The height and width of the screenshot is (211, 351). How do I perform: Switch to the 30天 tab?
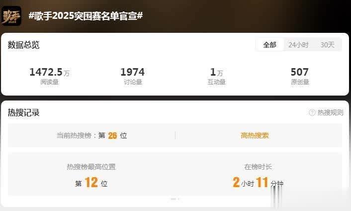point(327,45)
